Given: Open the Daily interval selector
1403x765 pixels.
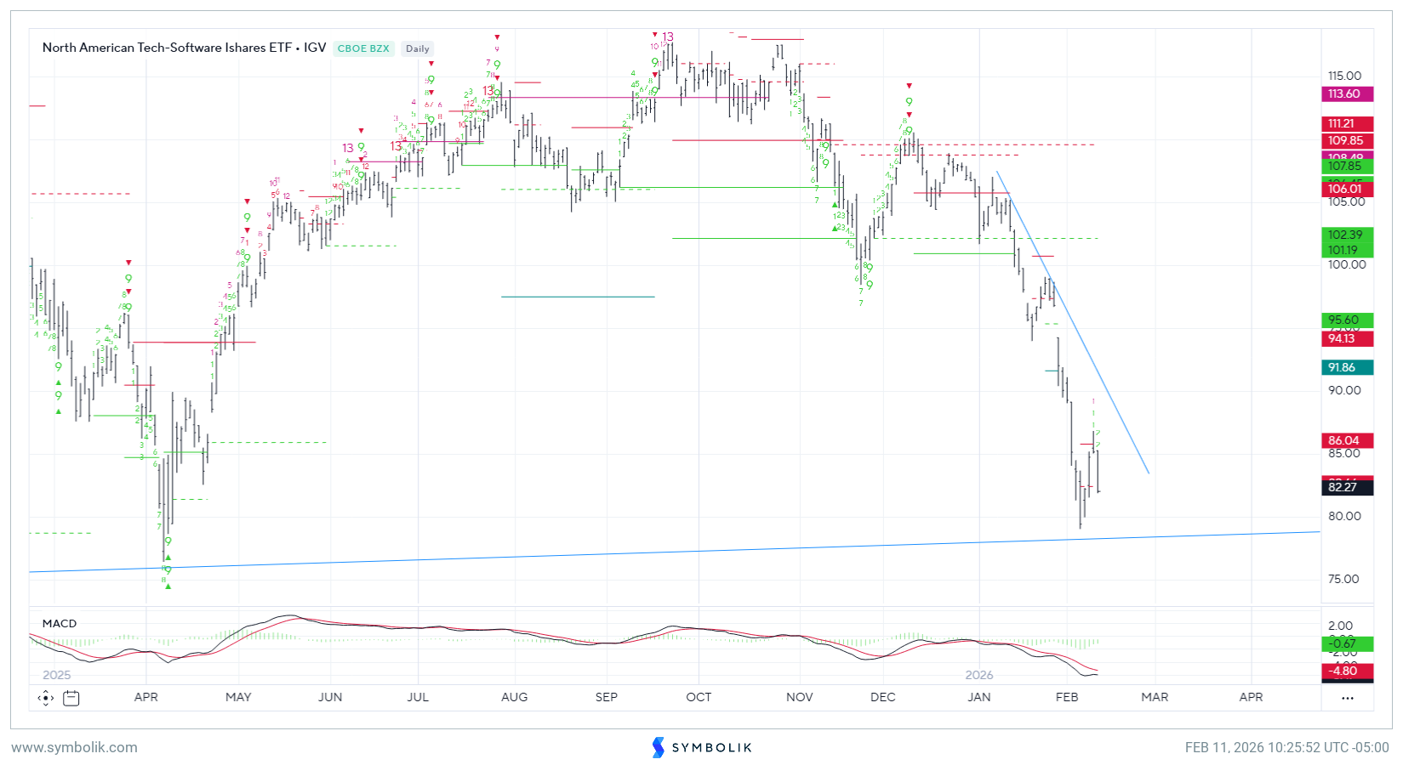Looking at the screenshot, I should (x=417, y=48).
